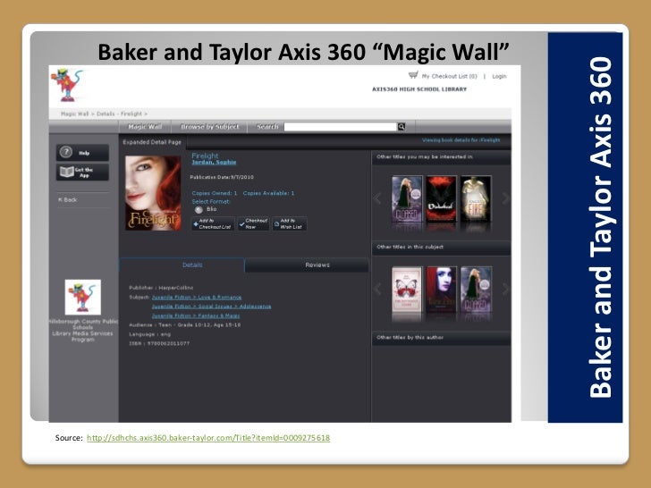This screenshot has height=488, width=651.
Task: Click Add to Wish List button
Action: (x=290, y=223)
